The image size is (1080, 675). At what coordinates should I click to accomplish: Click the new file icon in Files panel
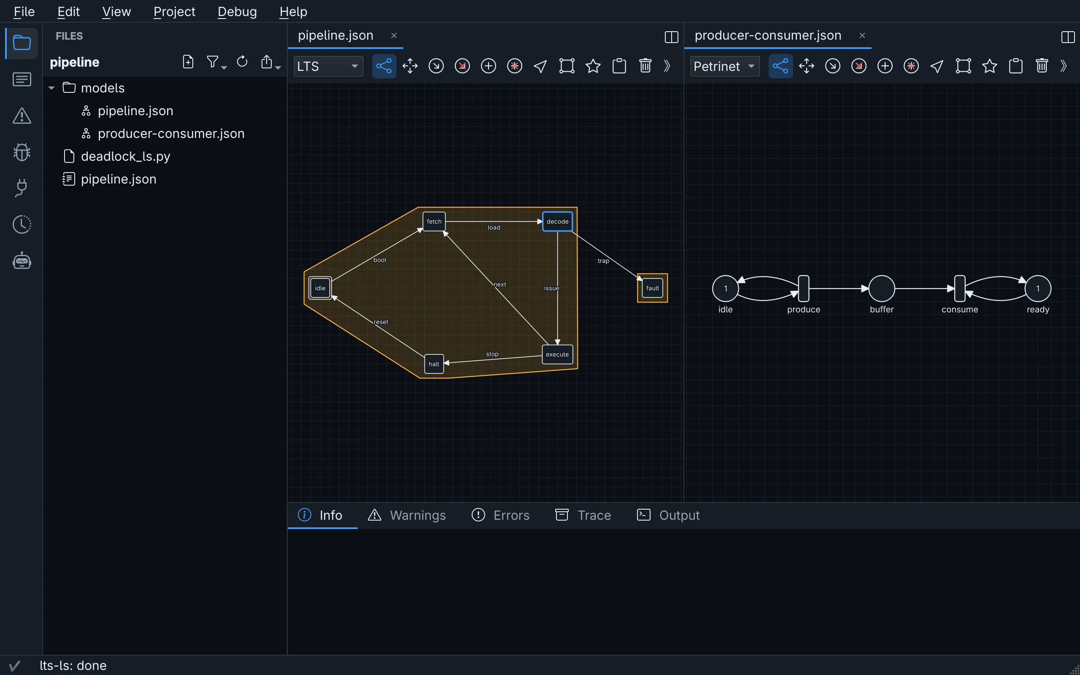188,62
